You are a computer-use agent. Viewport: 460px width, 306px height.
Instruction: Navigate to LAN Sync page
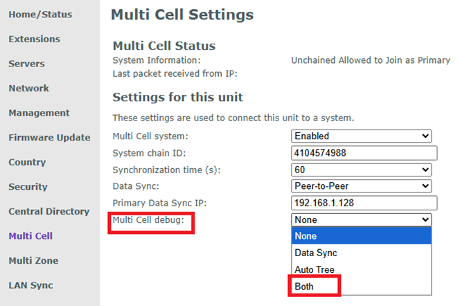click(x=30, y=285)
